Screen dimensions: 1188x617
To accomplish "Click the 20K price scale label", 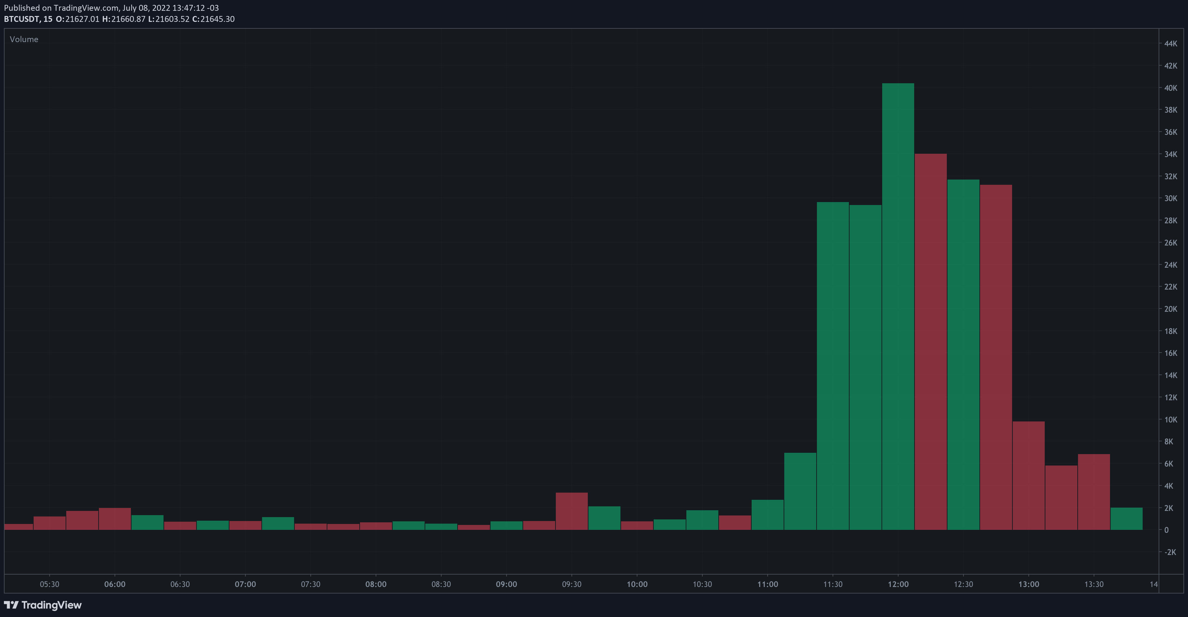I will pyautogui.click(x=1170, y=309).
